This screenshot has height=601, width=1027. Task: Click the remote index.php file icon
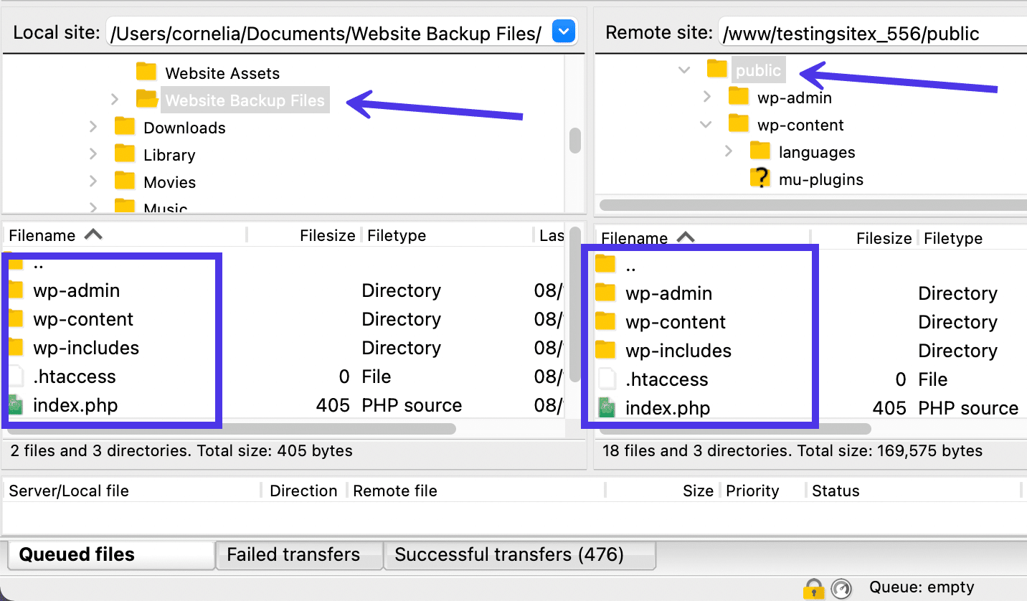607,408
